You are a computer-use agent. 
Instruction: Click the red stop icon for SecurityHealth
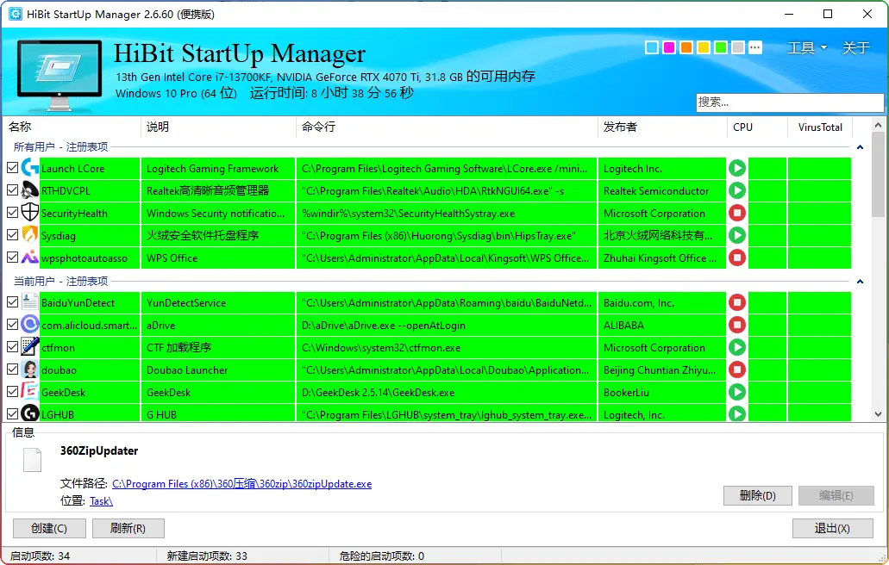click(736, 213)
